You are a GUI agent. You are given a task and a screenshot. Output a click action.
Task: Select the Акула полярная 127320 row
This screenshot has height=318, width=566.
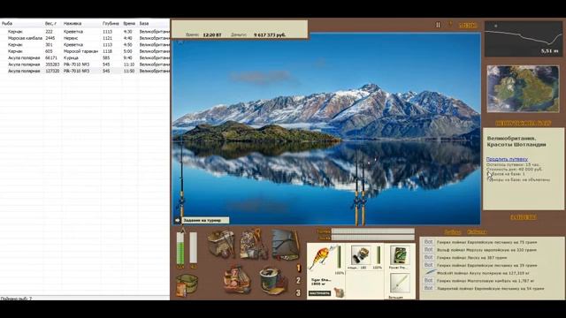85,71
